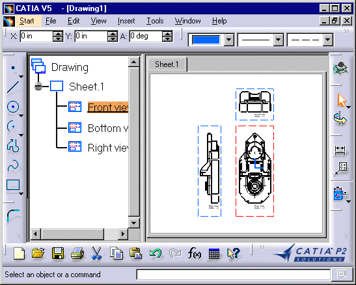Select the Drawing root node
This screenshot has height=285, width=356.
pos(70,68)
